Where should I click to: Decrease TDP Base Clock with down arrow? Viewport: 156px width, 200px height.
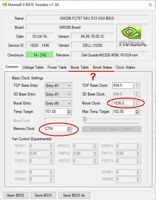(x=137, y=87)
